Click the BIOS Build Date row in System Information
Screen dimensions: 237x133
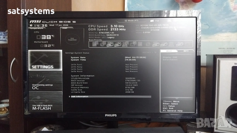point(104,83)
